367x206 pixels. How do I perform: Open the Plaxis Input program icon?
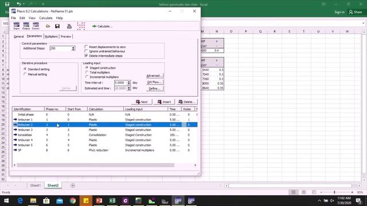coord(17,26)
